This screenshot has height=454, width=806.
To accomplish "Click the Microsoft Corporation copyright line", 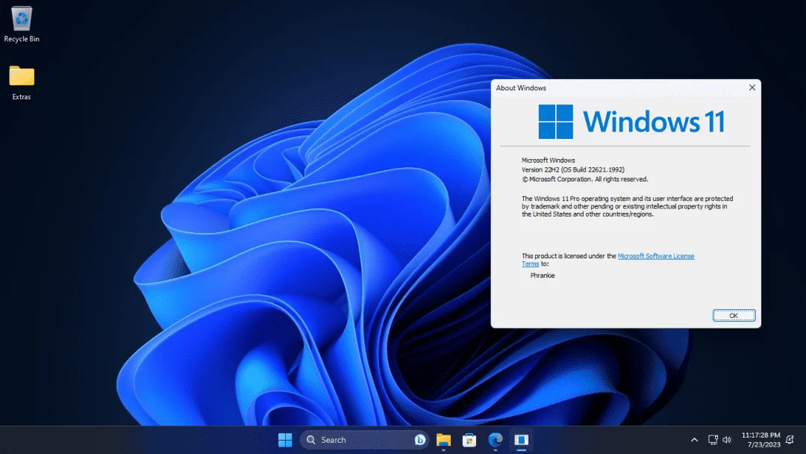I will point(585,179).
